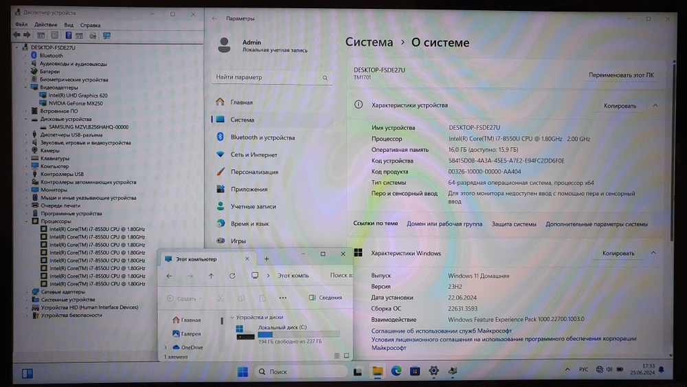The height and width of the screenshot is (387, 687).
Task: Select SAMSUNG MZVLB256HAHQ-00000 disk
Action: (x=89, y=127)
